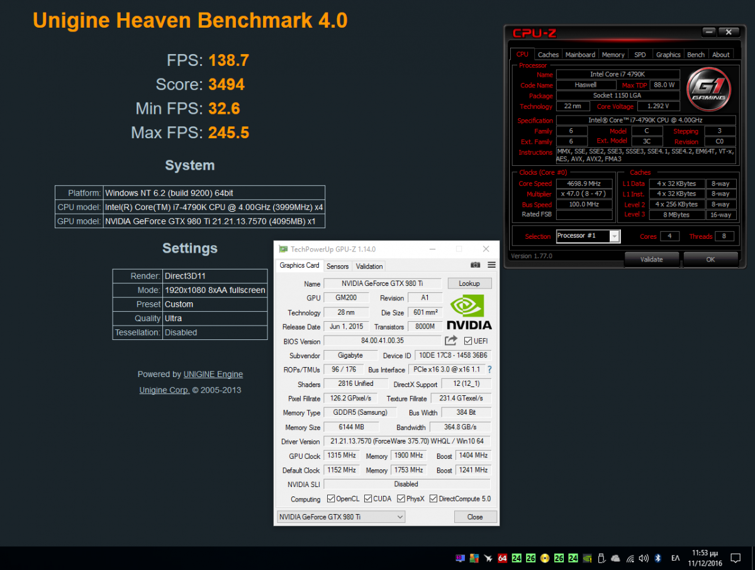Click the airplane tray icon

coord(488,558)
